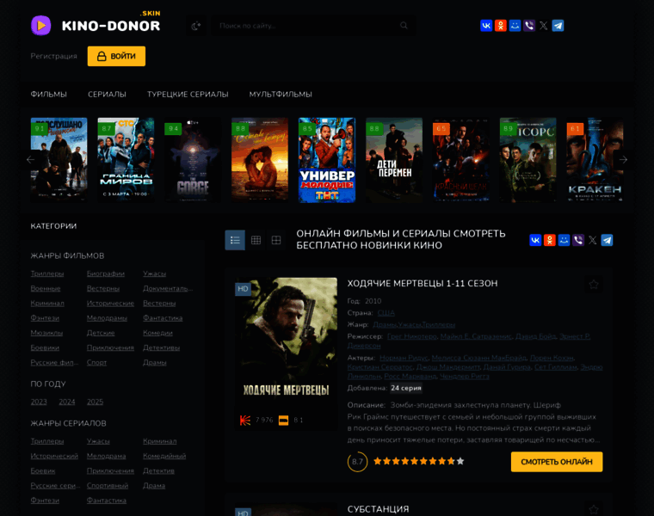
Task: Click carousel next arrow
Action: [x=623, y=160]
